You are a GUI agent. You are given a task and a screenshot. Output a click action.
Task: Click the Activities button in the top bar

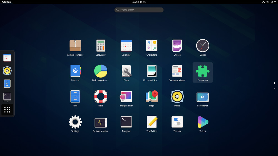coord(6,2)
